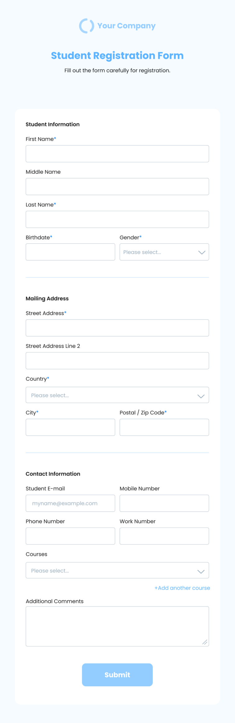Expand the Country selection list
The image size is (235, 723).
117,395
